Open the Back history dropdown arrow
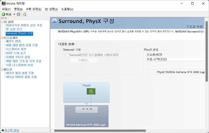 14,14
